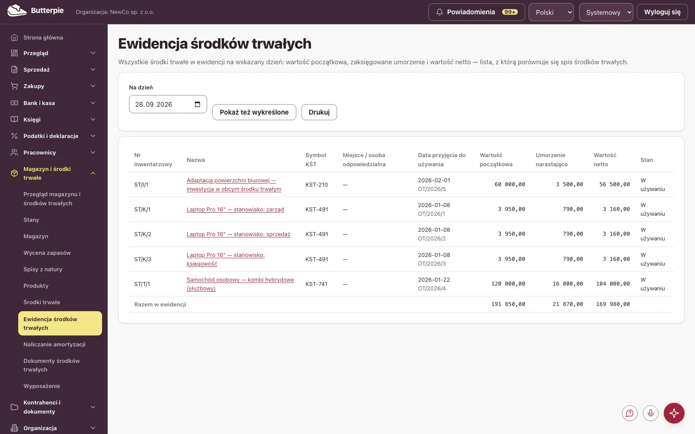
Task: Open the Samochód osobowy kombi hybrydowe link
Action: coord(240,284)
